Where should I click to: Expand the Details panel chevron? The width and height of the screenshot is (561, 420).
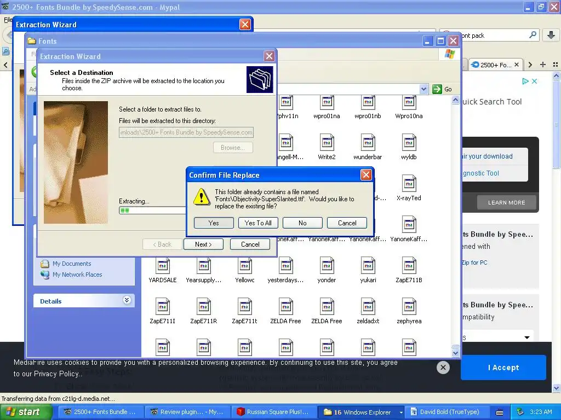point(127,300)
